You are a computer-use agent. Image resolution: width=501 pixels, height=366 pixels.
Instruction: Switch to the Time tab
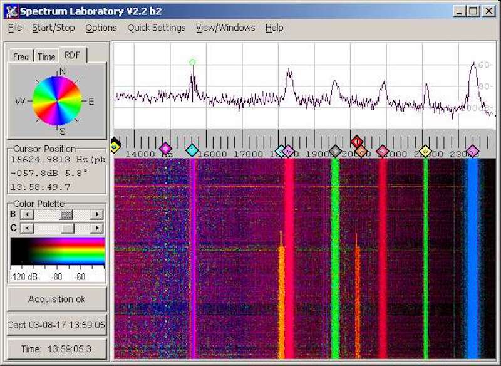pos(46,56)
